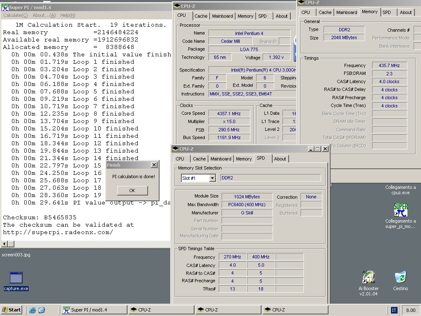Select About tab in the top-right CPU-Z window

pos(405,12)
